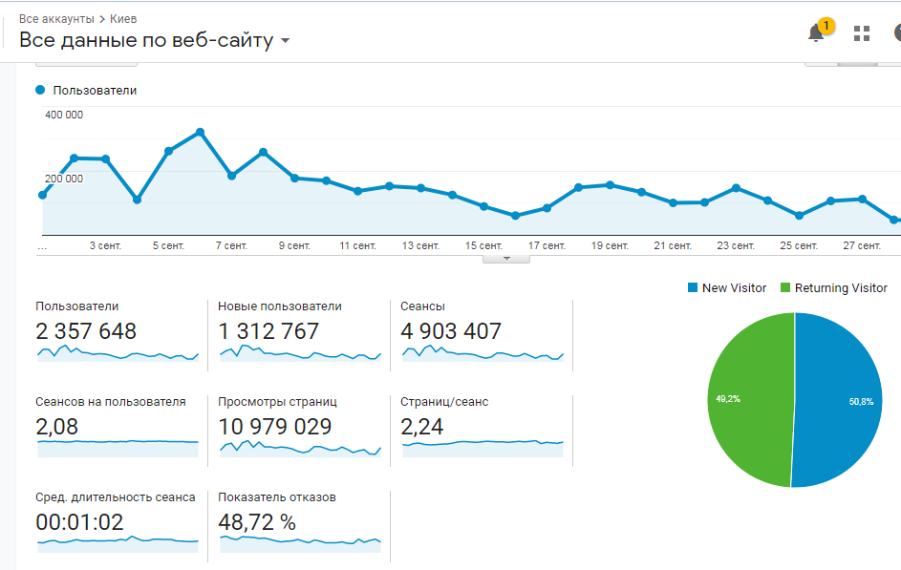Click the '15 сент.' axis label
Viewport: 901px width, 570px height.
point(483,245)
